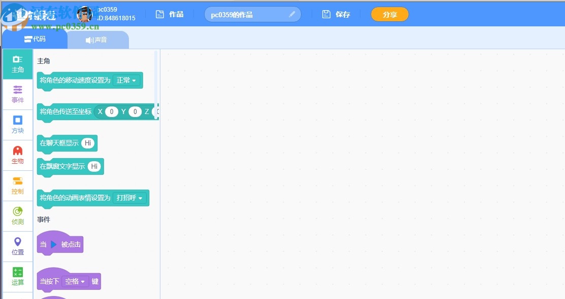Open the 正常 speed dropdown
The width and height of the screenshot is (565, 299).
[126, 80]
